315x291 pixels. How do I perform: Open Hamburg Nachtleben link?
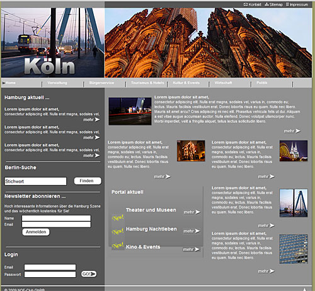pyautogui.click(x=151, y=229)
